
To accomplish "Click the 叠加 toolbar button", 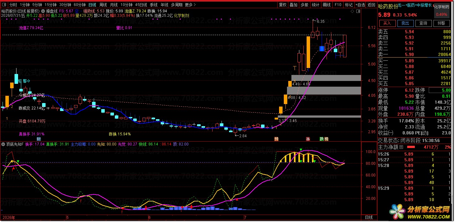I will coord(293,5).
